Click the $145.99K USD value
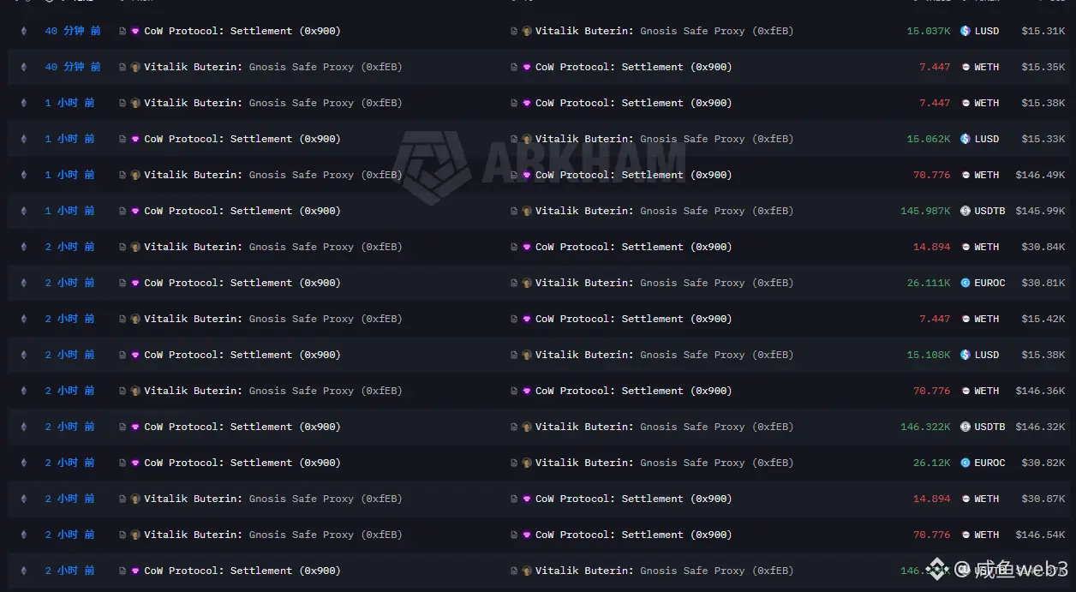The width and height of the screenshot is (1076, 592). tap(1043, 211)
